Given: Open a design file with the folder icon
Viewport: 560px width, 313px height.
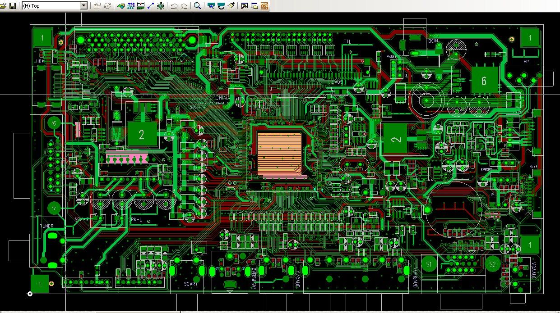Looking at the screenshot, I should coord(3,6).
